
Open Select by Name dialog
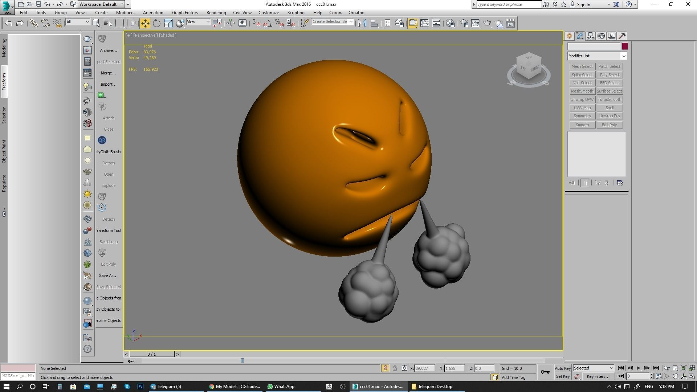tap(108, 23)
